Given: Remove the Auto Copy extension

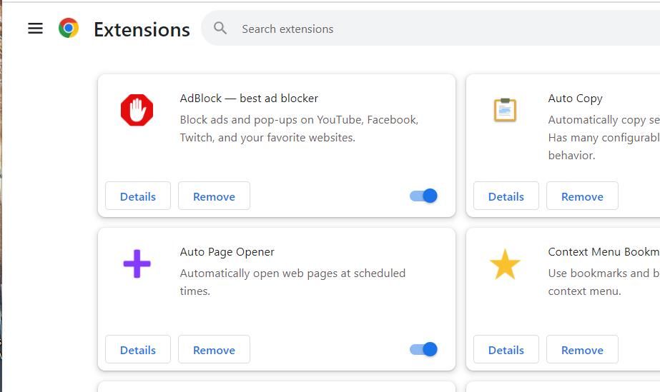Looking at the screenshot, I should (x=582, y=196).
